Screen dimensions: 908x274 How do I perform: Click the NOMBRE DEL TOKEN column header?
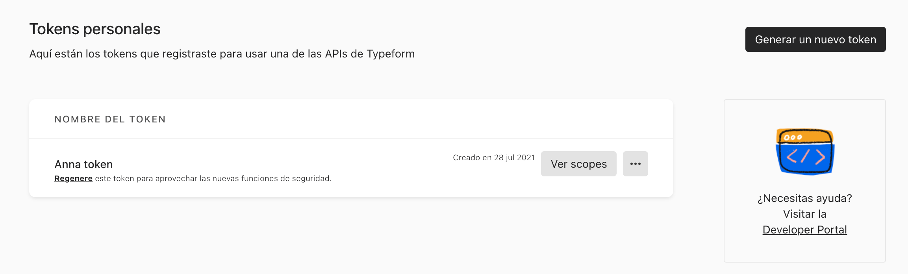point(110,119)
